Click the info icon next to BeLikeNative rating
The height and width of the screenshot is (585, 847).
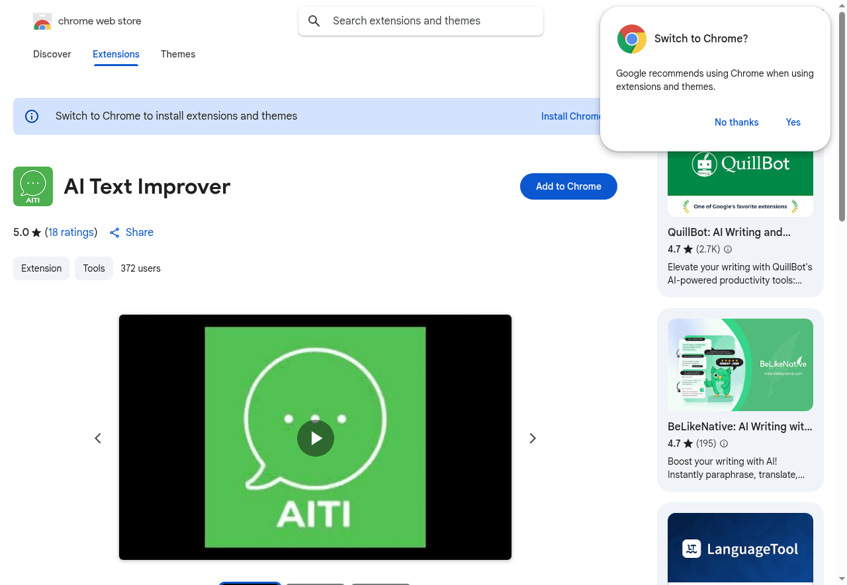[723, 444]
